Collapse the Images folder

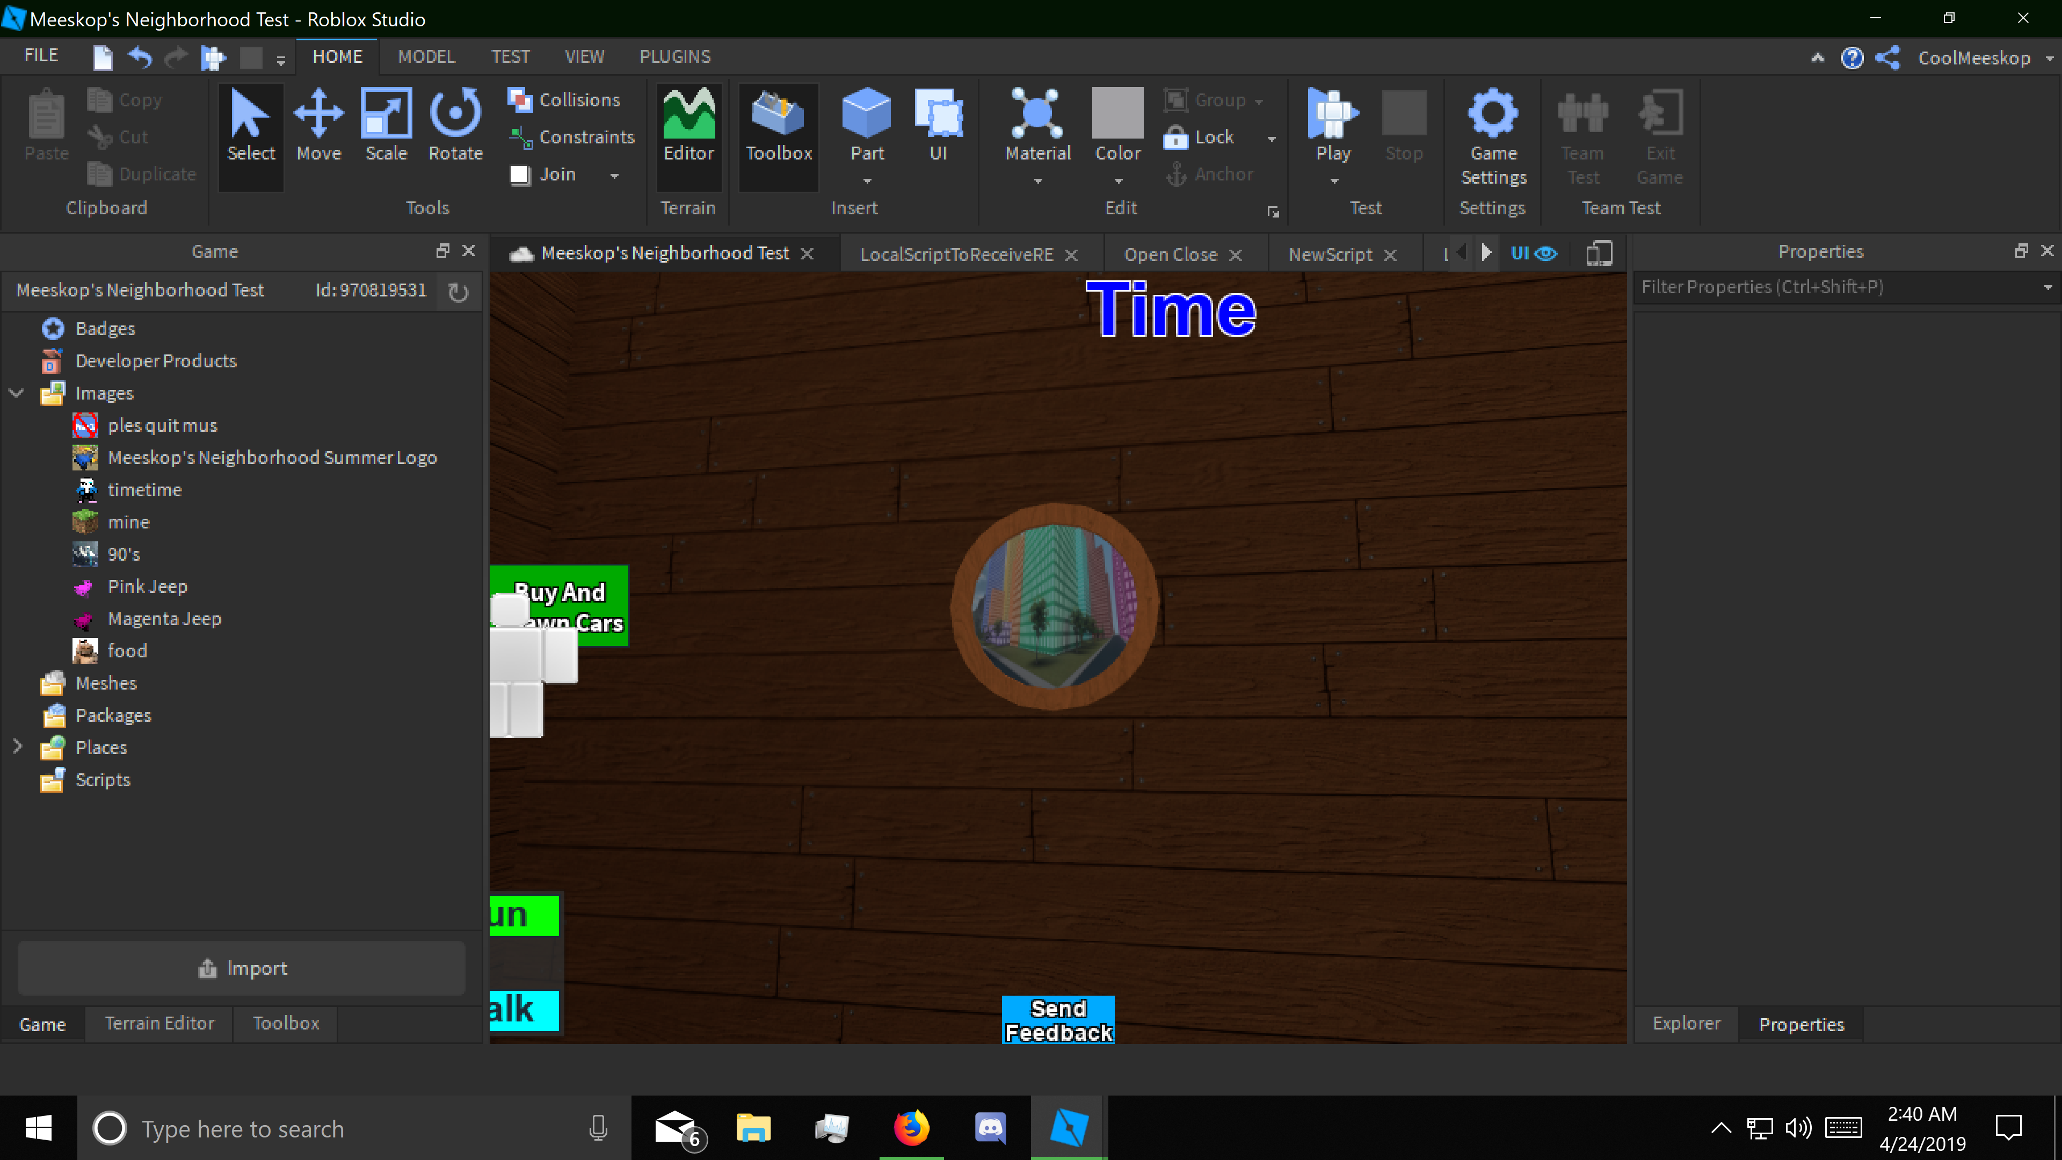coord(17,393)
